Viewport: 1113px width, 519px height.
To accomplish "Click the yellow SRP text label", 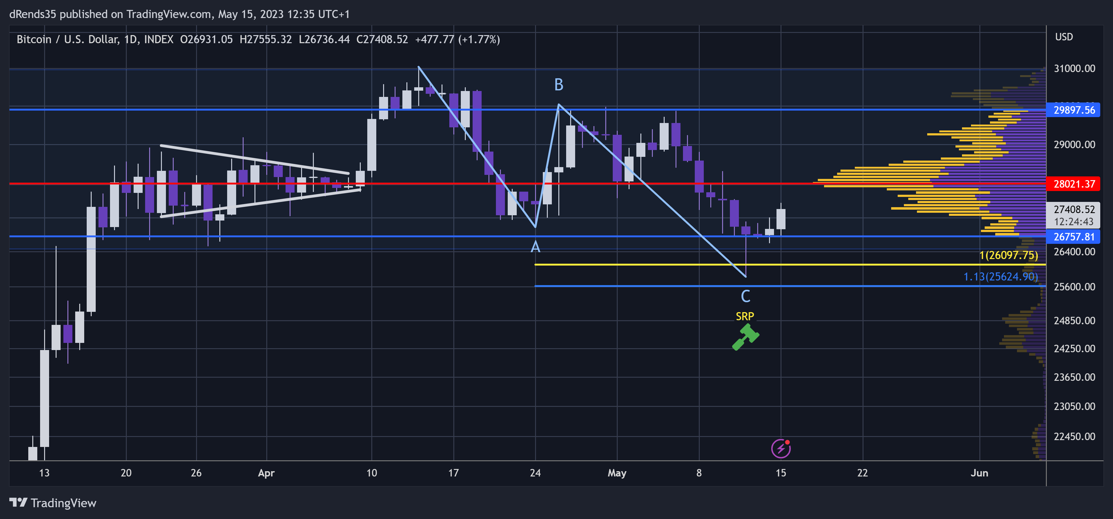I will point(745,316).
